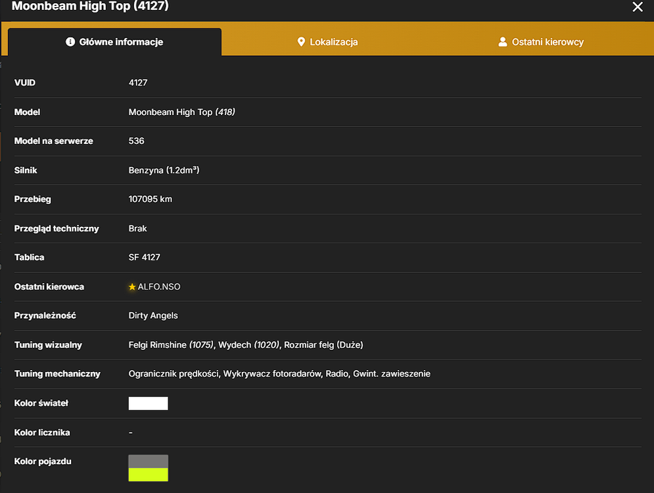Click the info icon on Główne informacje tab

pos(70,41)
